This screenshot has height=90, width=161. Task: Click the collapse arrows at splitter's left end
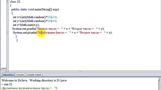pos(7,71)
